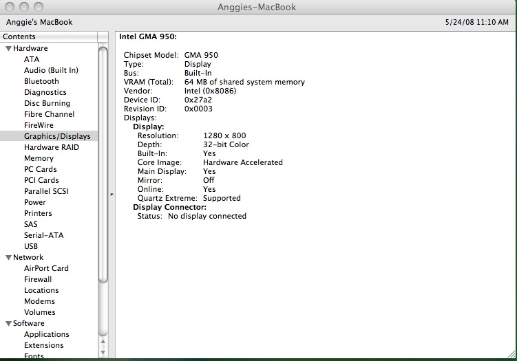The width and height of the screenshot is (517, 361).
Task: Collapse the Hardware category triangle
Action: [8, 48]
